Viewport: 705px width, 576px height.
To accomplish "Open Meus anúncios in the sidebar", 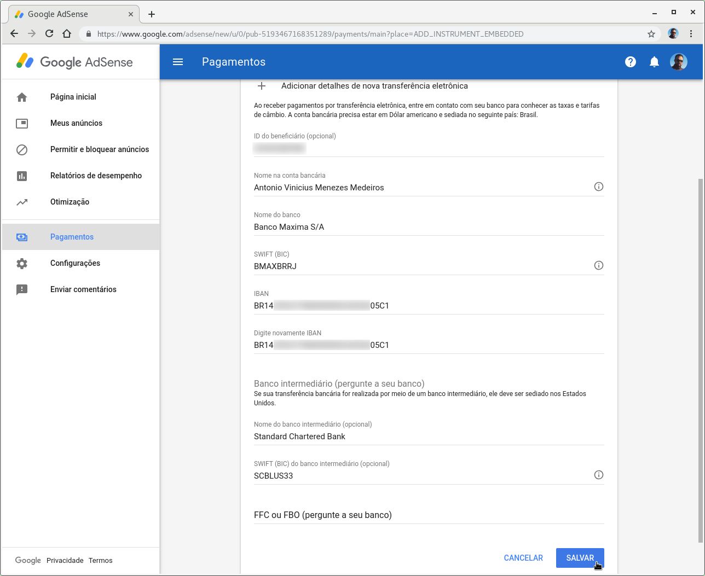I will (x=81, y=123).
